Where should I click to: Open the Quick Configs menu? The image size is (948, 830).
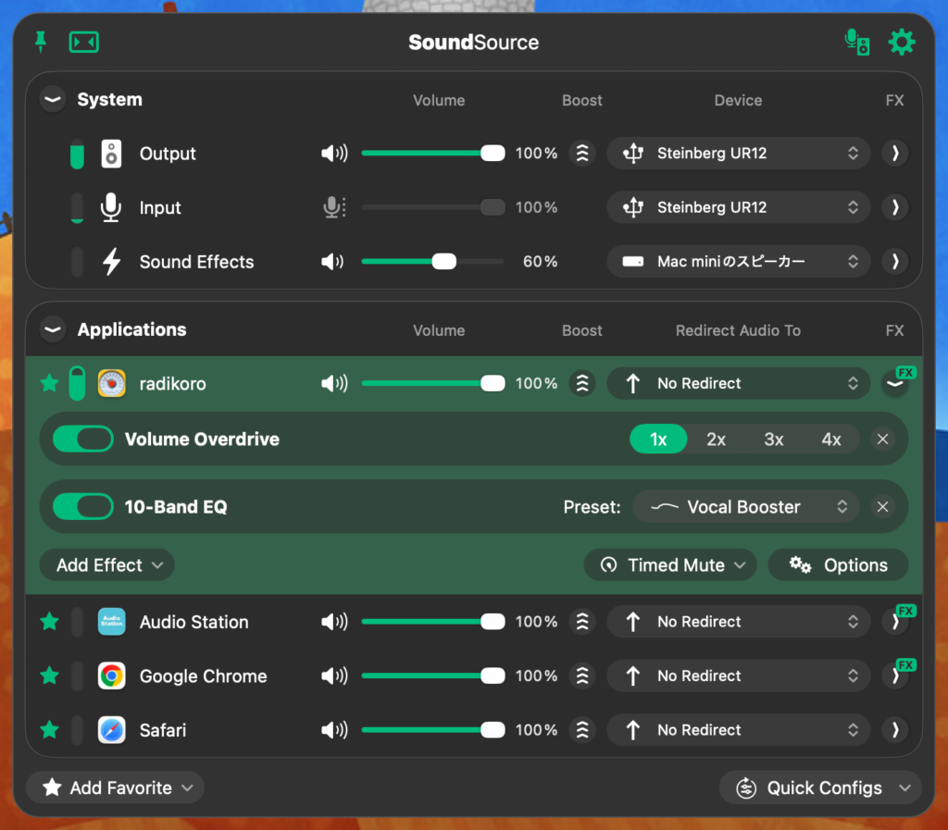click(x=820, y=788)
